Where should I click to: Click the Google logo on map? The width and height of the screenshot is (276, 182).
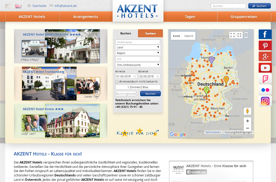[178, 134]
